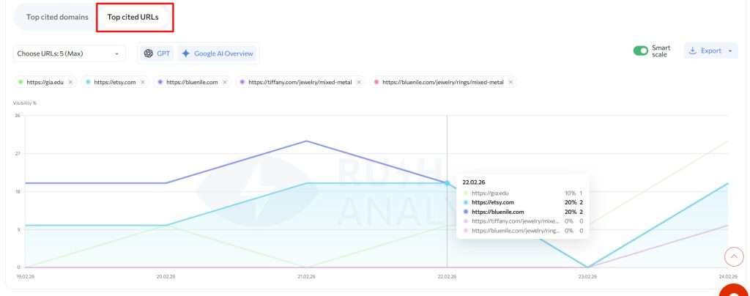The height and width of the screenshot is (296, 750).
Task: Open the Choose URLs dropdown
Action: [x=69, y=53]
